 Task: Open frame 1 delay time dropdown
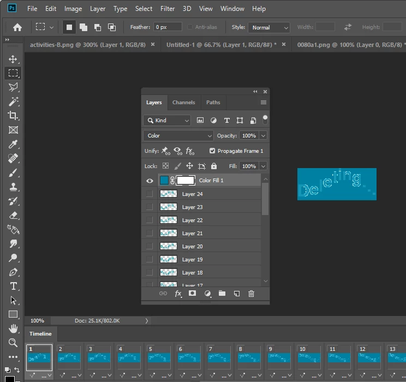[47, 375]
